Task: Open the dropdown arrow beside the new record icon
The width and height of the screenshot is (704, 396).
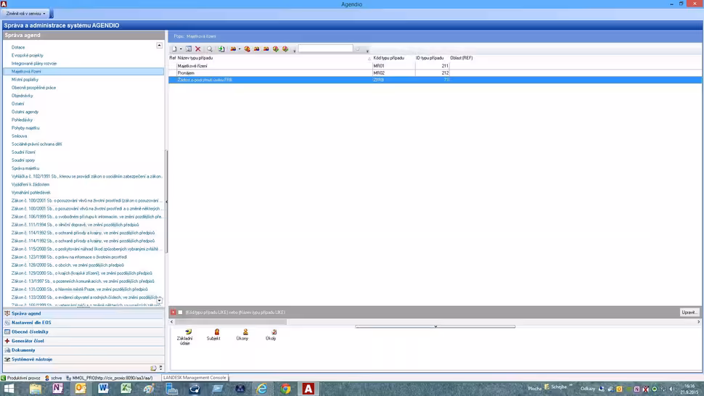Action: tap(181, 49)
